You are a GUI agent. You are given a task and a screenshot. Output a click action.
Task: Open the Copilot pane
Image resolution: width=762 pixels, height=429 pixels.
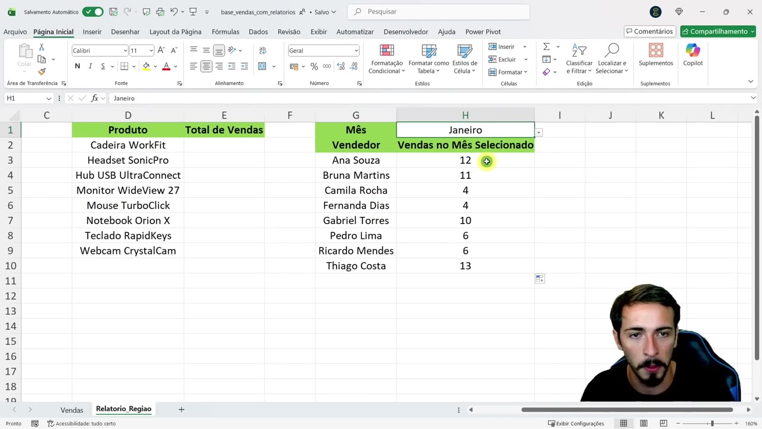(x=693, y=55)
